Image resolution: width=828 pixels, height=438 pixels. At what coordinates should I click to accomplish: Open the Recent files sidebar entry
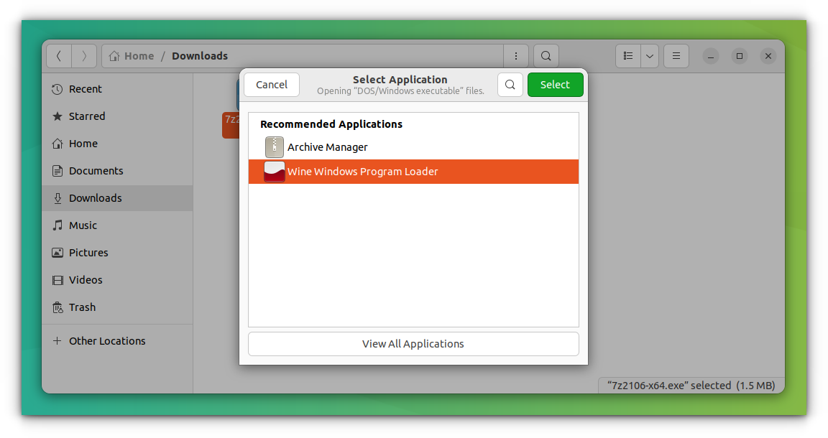84,88
